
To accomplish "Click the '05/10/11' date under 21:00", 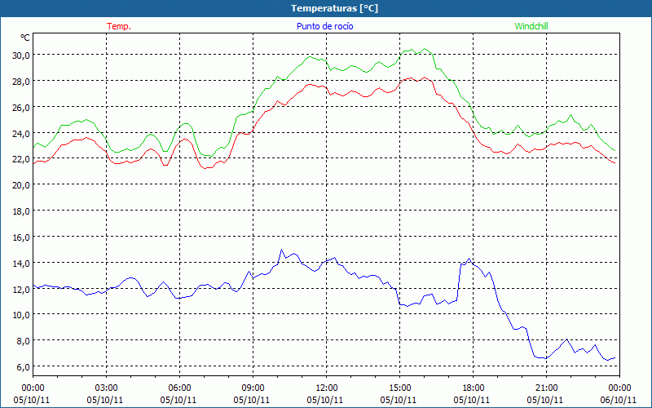I will point(545,400).
